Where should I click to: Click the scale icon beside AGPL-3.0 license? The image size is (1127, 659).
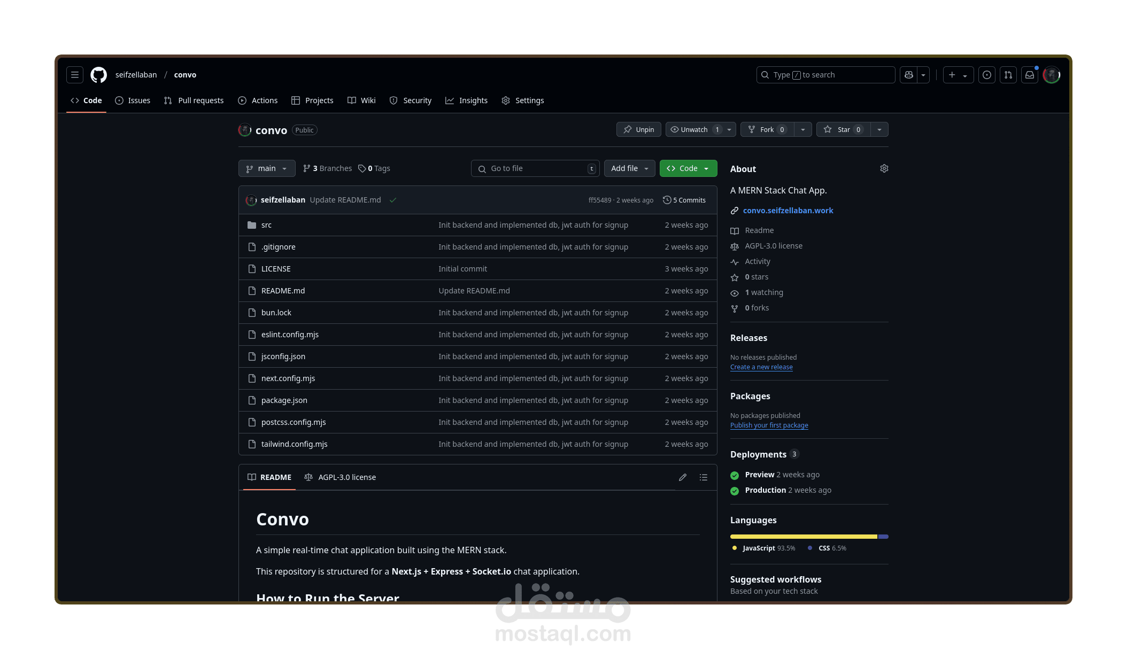coord(735,246)
